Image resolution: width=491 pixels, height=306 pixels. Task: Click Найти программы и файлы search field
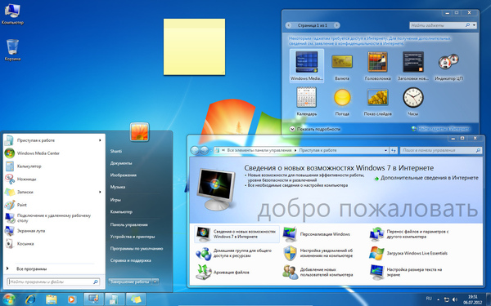click(x=53, y=282)
